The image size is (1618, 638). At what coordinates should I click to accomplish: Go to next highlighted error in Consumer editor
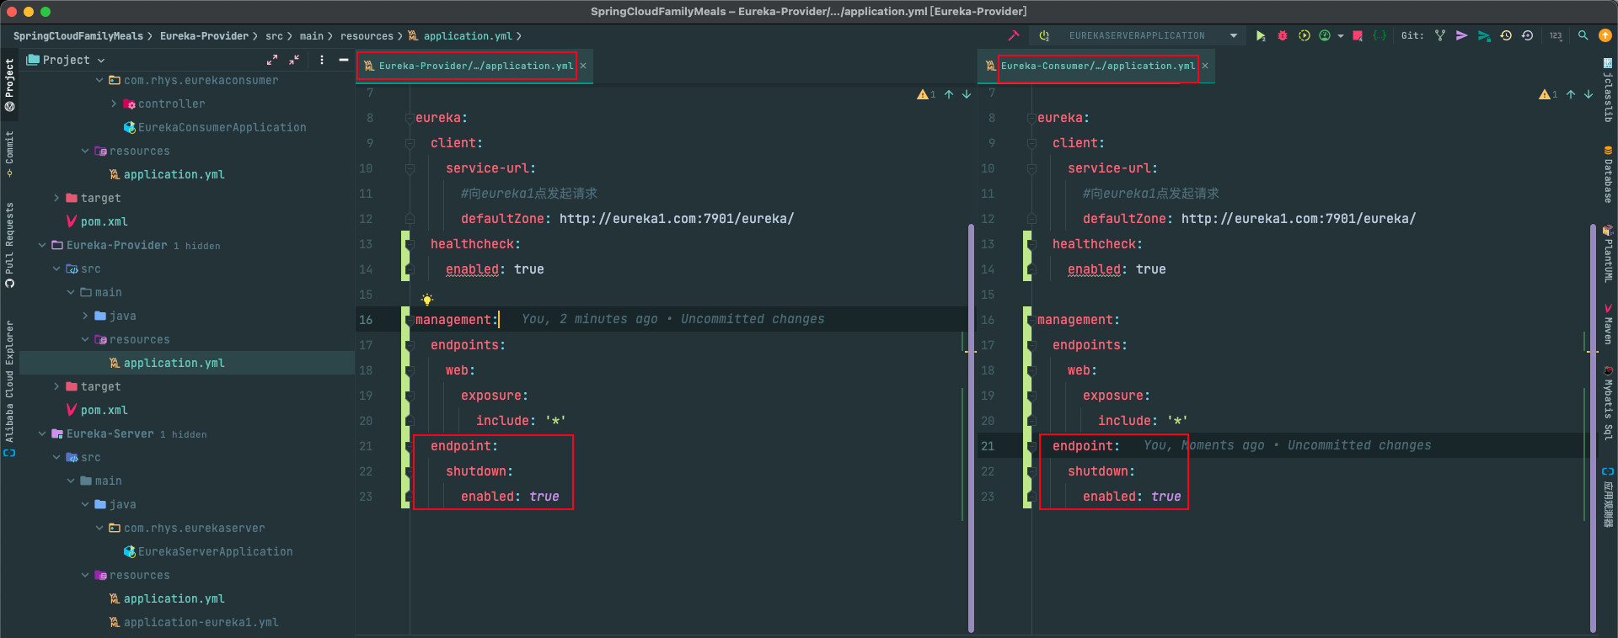(x=1589, y=94)
